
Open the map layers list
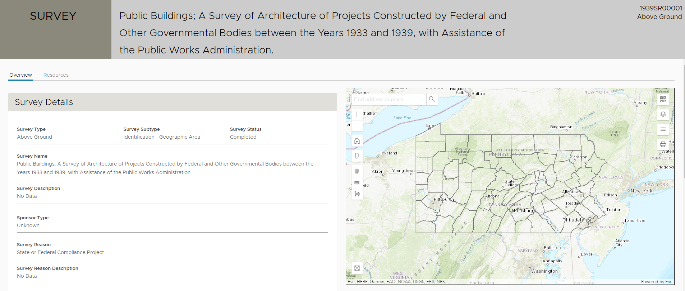(663, 114)
